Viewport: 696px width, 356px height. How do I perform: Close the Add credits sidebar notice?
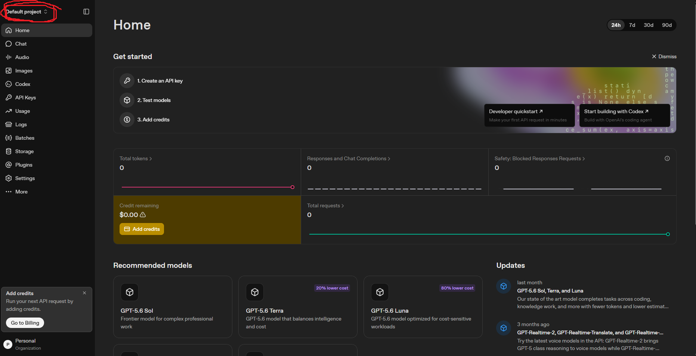[84, 293]
